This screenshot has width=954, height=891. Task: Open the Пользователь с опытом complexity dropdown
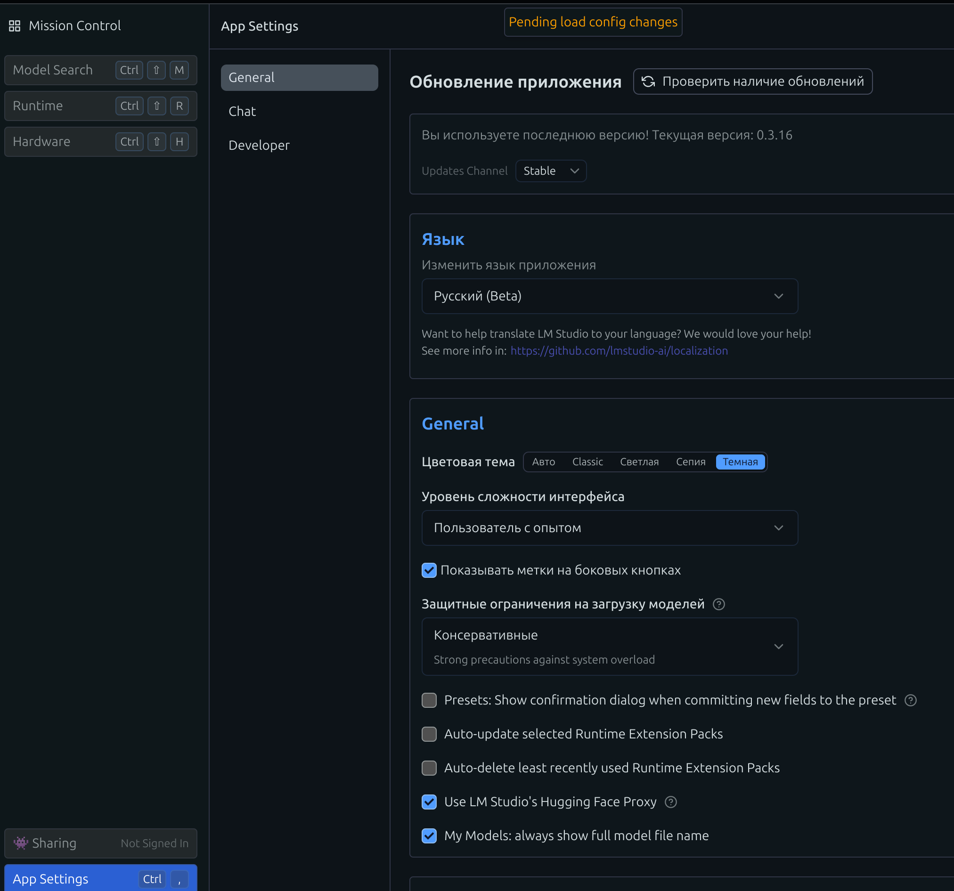pyautogui.click(x=610, y=528)
